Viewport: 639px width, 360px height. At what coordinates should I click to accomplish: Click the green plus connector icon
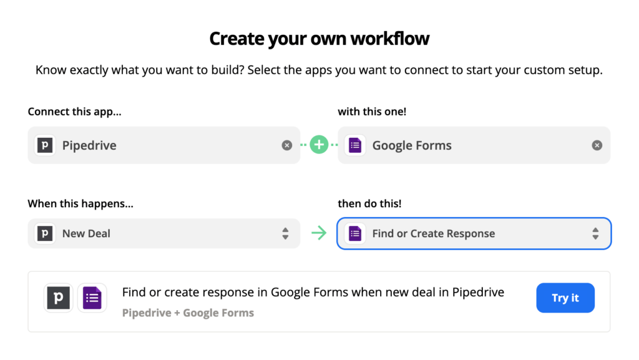[x=319, y=145]
